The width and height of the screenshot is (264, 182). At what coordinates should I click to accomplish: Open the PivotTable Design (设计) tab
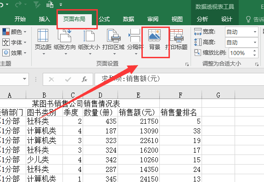[227, 19]
